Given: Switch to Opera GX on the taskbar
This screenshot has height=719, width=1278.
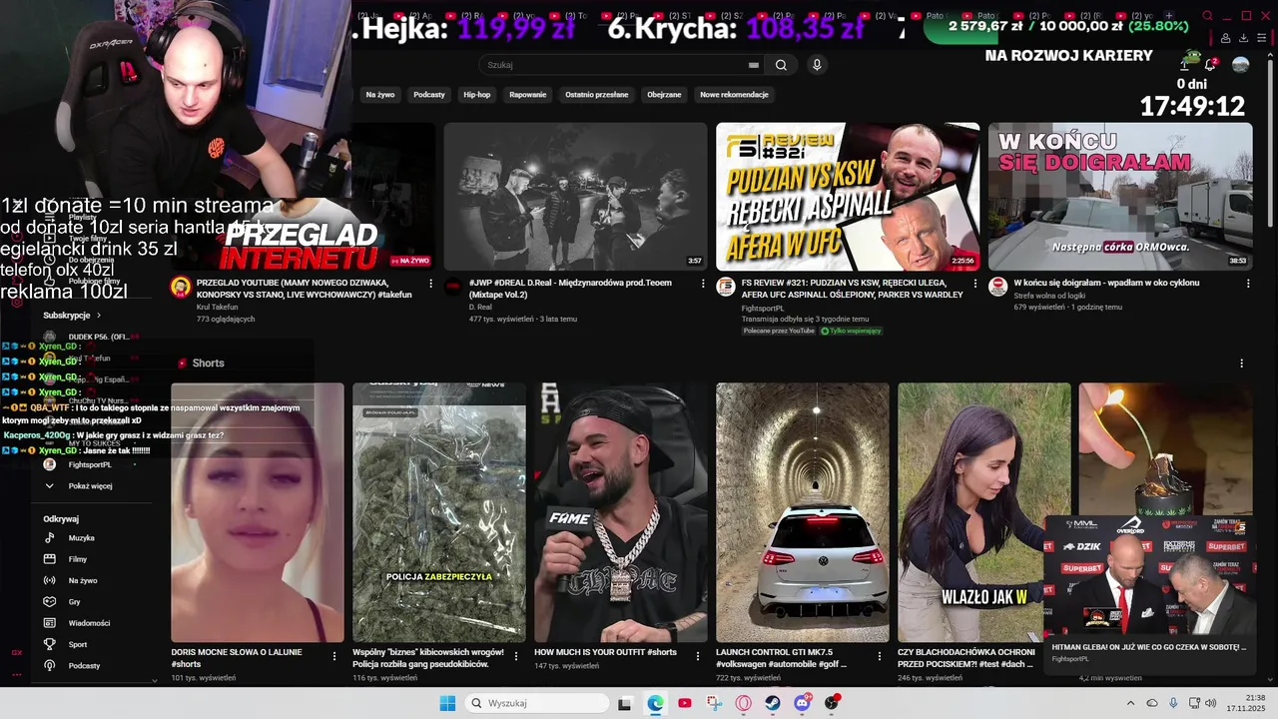Looking at the screenshot, I should click(744, 703).
